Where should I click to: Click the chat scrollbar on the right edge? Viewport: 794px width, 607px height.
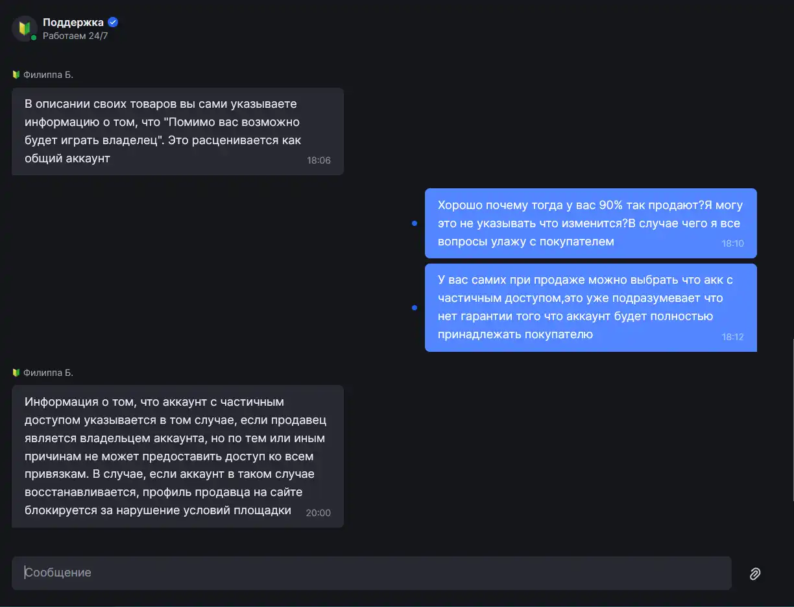[x=792, y=419]
